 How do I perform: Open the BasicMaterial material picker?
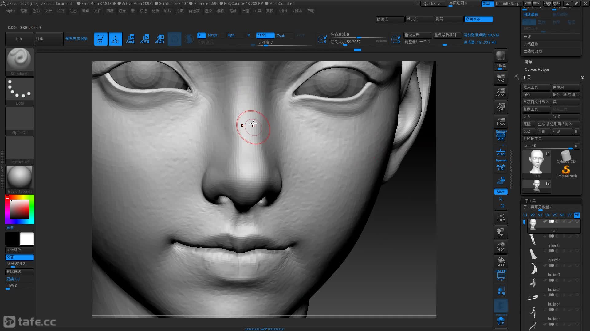coord(20,180)
